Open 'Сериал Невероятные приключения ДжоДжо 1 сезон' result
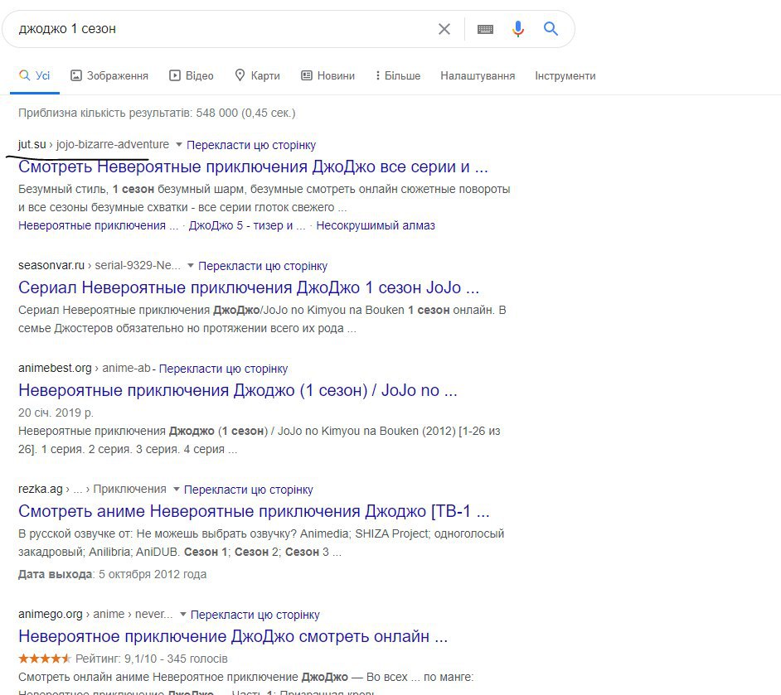 tap(249, 287)
